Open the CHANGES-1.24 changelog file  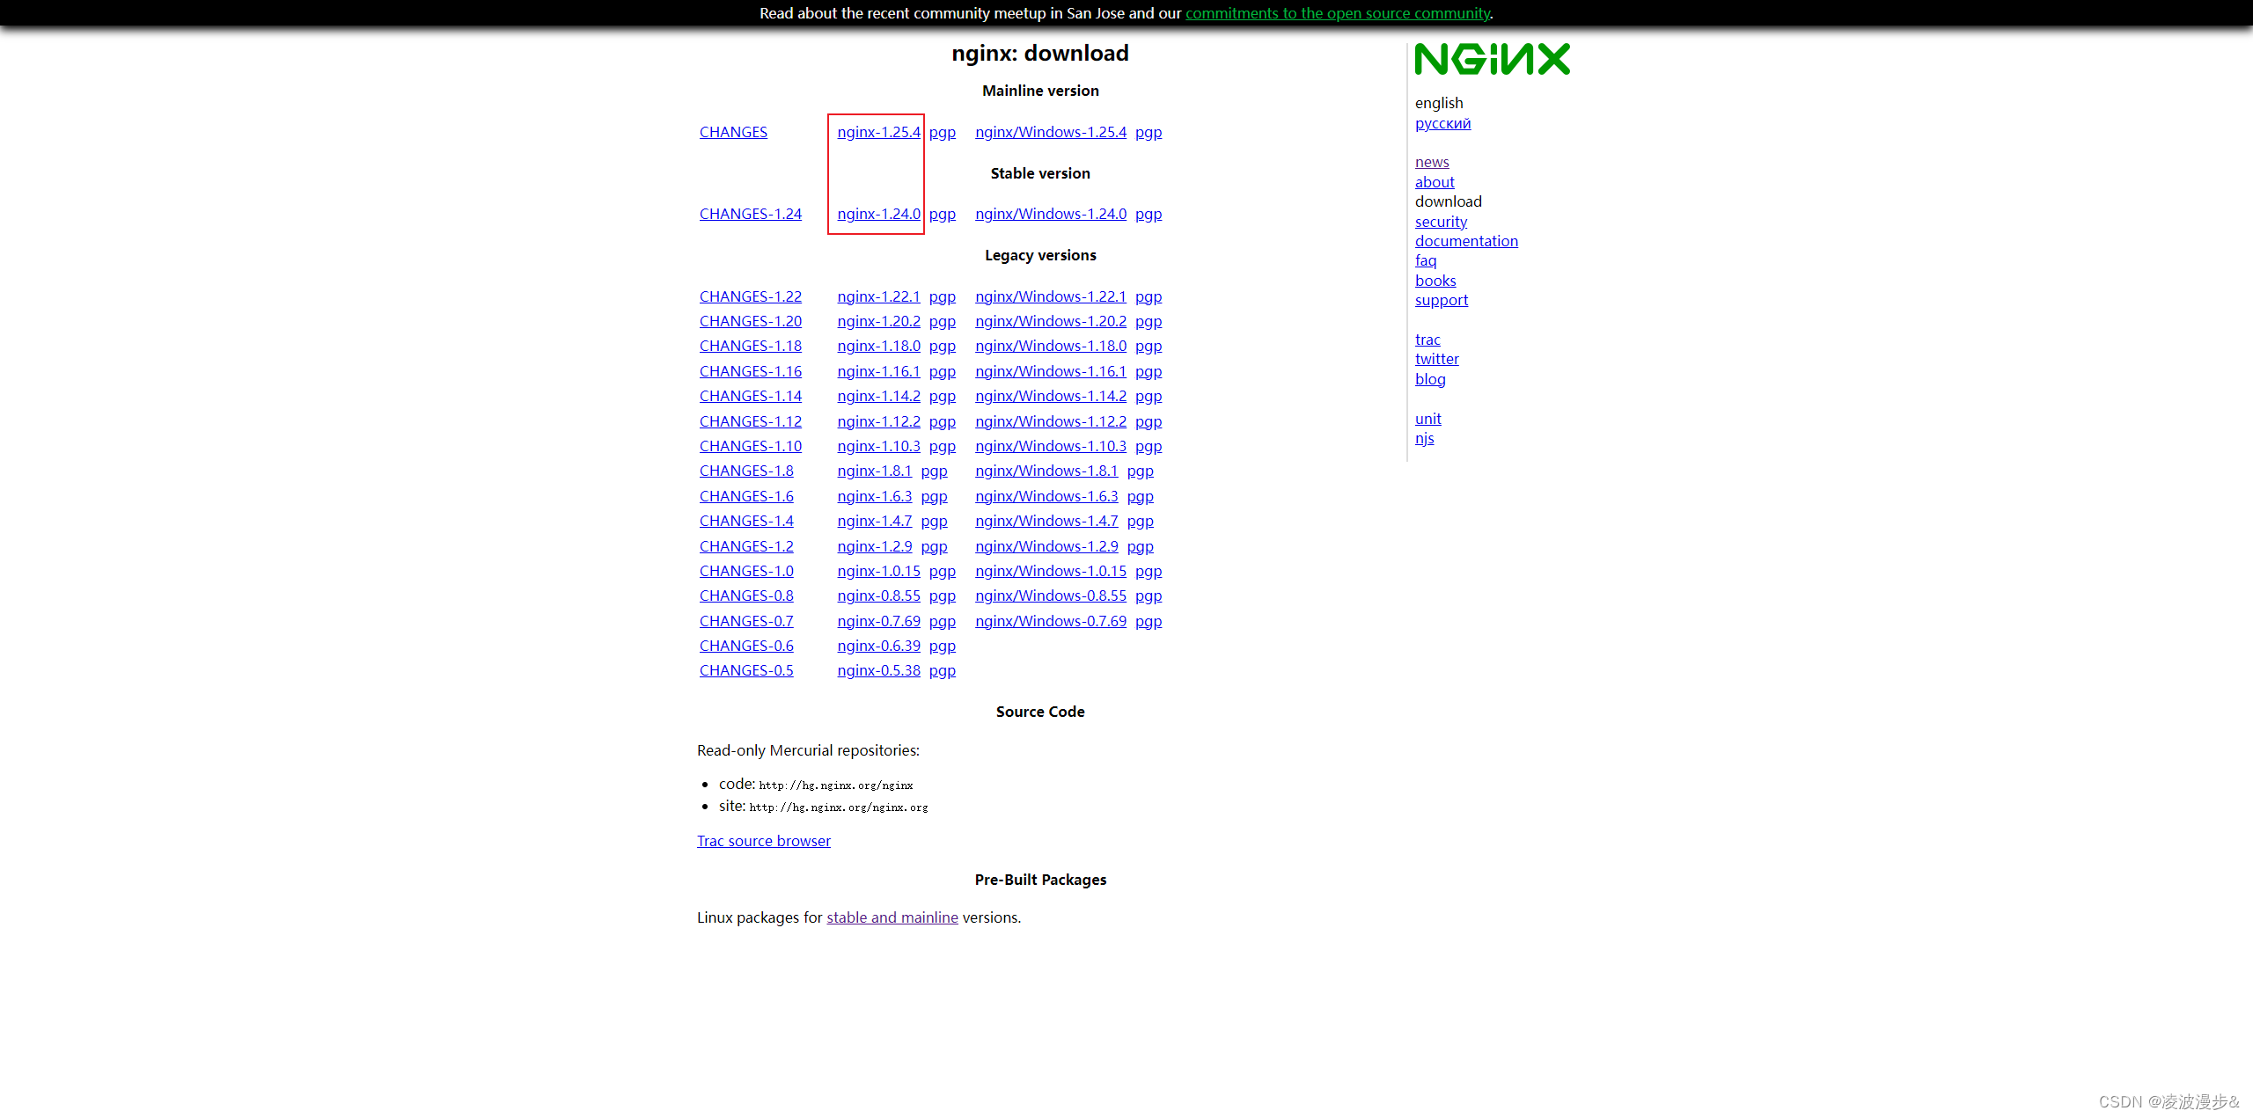749,213
